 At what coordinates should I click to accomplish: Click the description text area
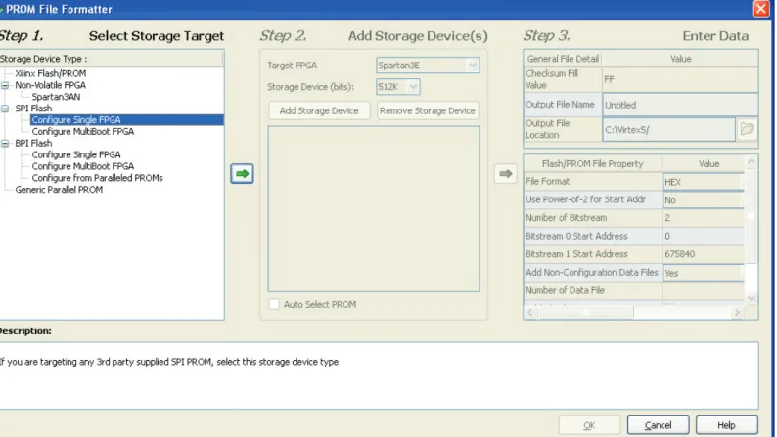click(379, 375)
